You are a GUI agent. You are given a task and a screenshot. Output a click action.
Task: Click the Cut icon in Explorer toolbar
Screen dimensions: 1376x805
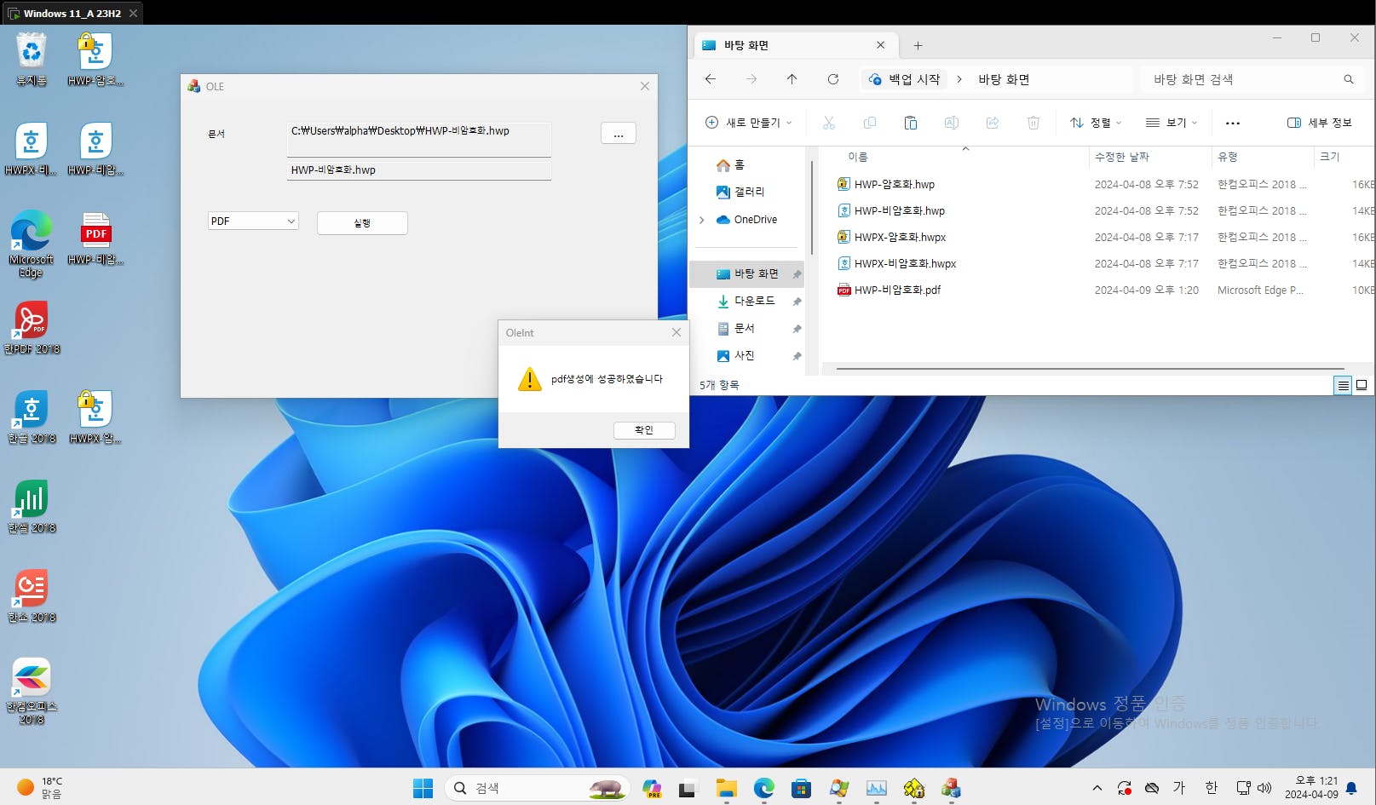tap(828, 123)
